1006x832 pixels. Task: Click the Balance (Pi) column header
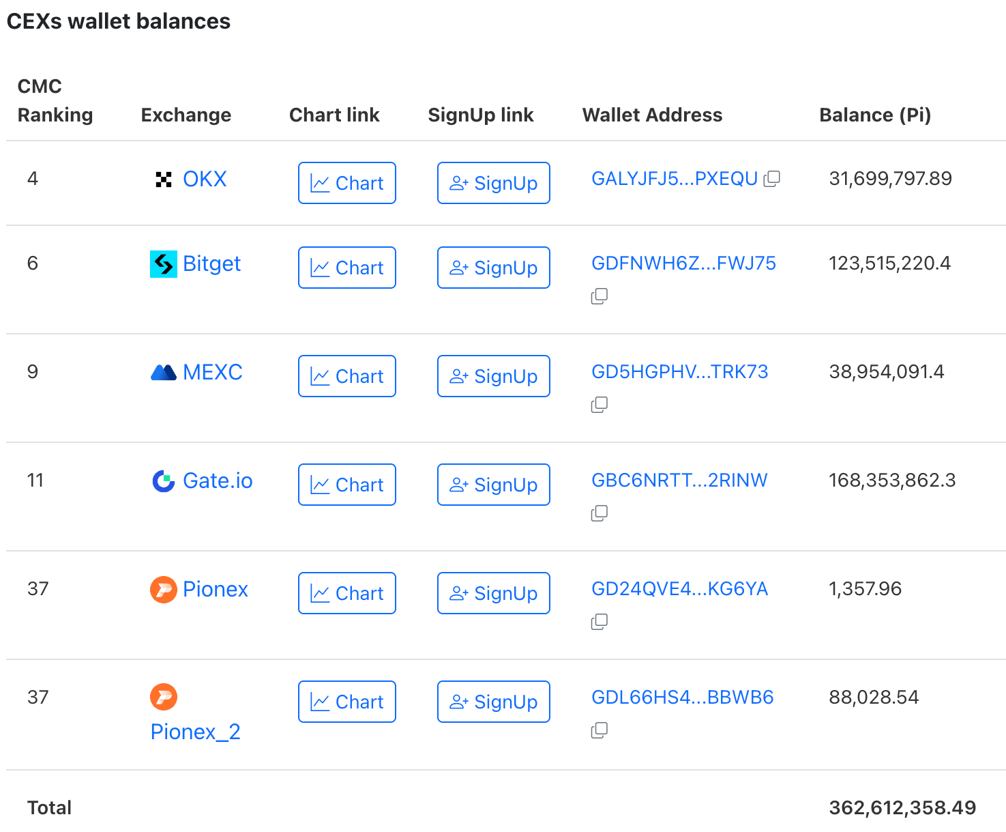(x=875, y=115)
